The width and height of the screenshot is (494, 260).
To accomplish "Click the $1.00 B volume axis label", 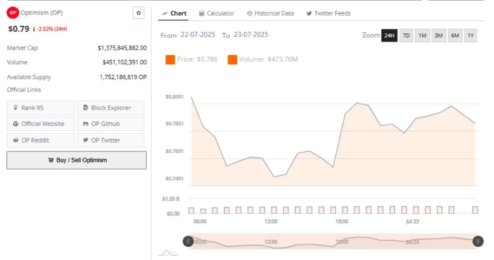I will click(x=171, y=199).
